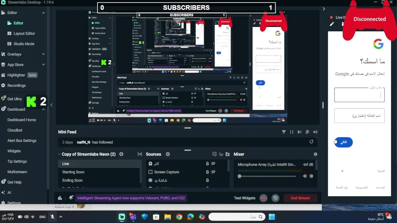Open Chrome from the taskbar

179,217
